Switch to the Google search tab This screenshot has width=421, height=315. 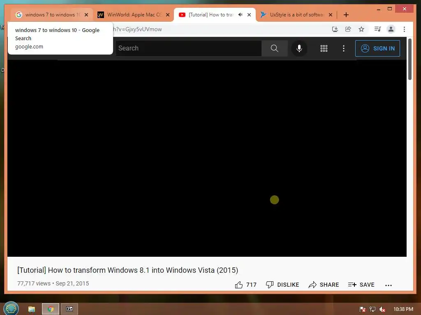pos(51,15)
